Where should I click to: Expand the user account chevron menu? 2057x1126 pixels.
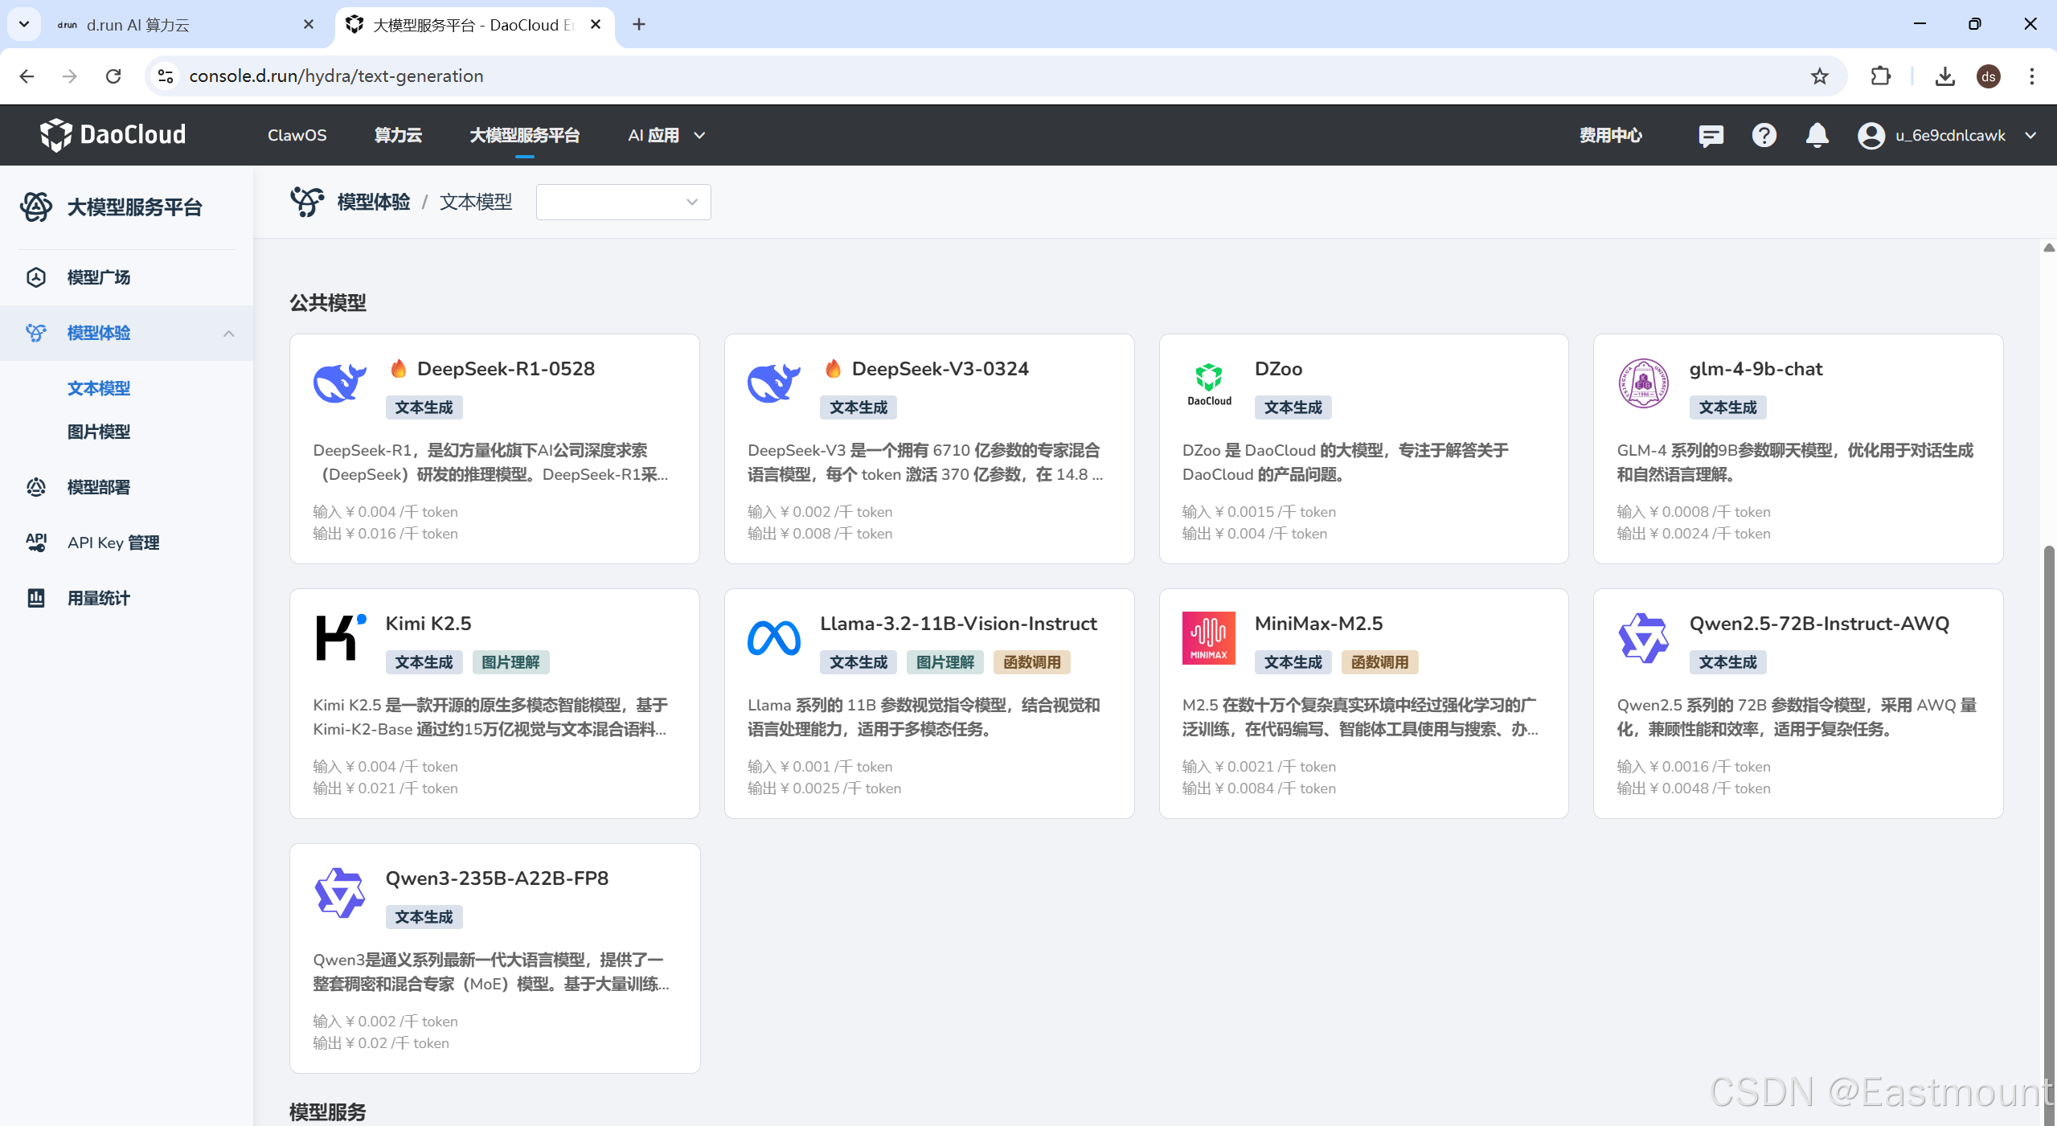pyautogui.click(x=2030, y=136)
